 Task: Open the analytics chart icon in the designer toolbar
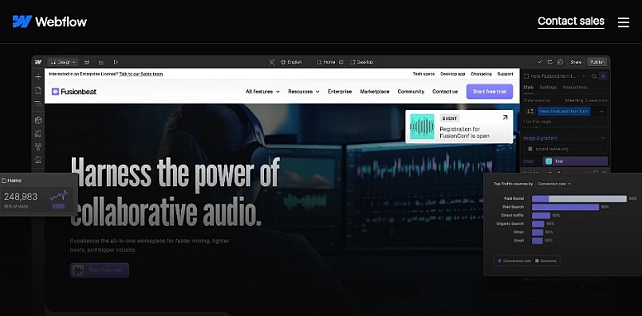(101, 62)
